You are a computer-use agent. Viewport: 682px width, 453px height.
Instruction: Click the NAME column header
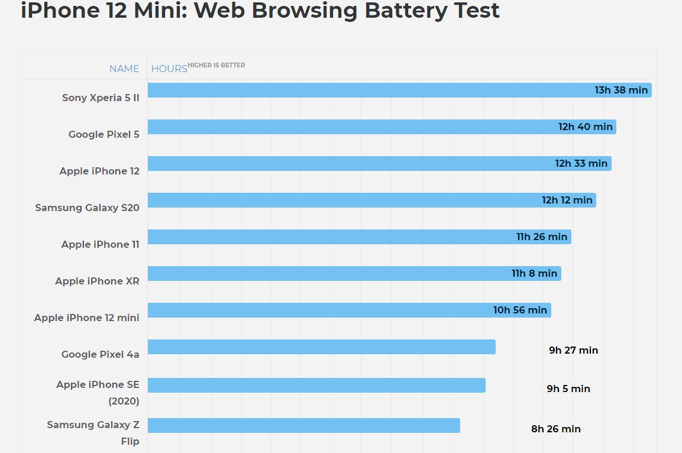(x=124, y=69)
